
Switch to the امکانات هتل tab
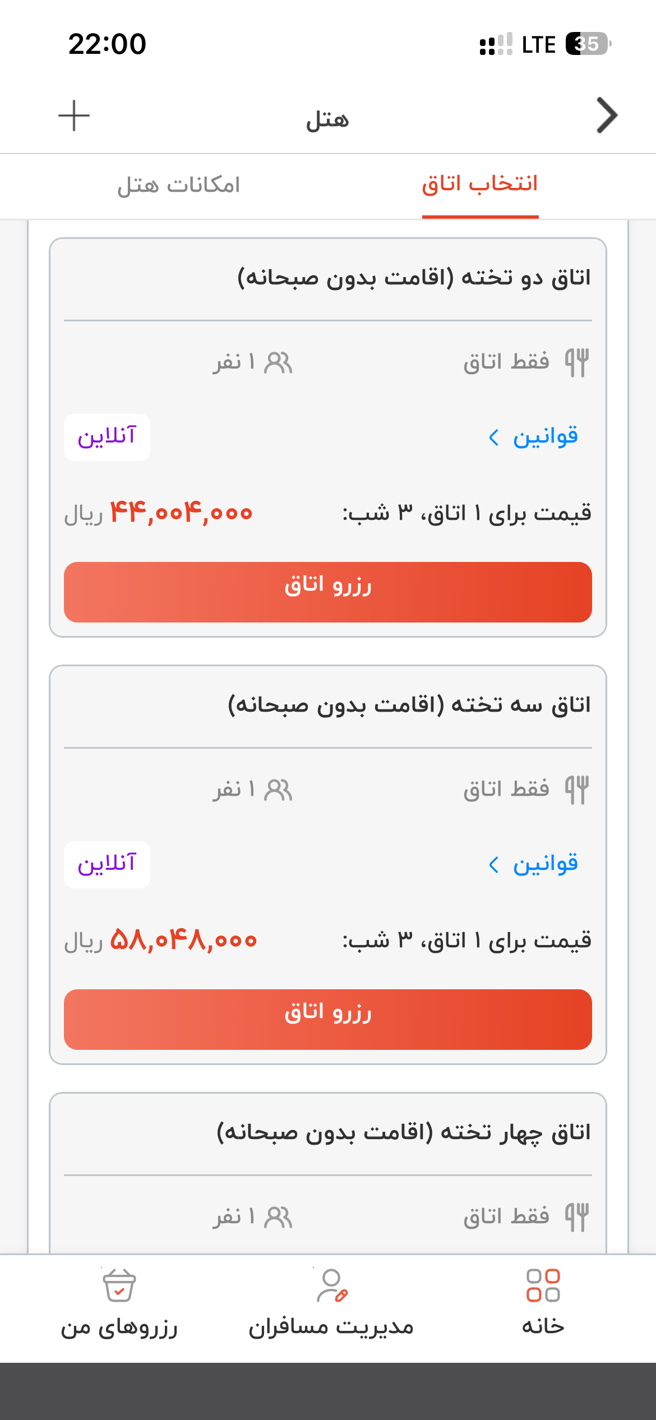178,185
